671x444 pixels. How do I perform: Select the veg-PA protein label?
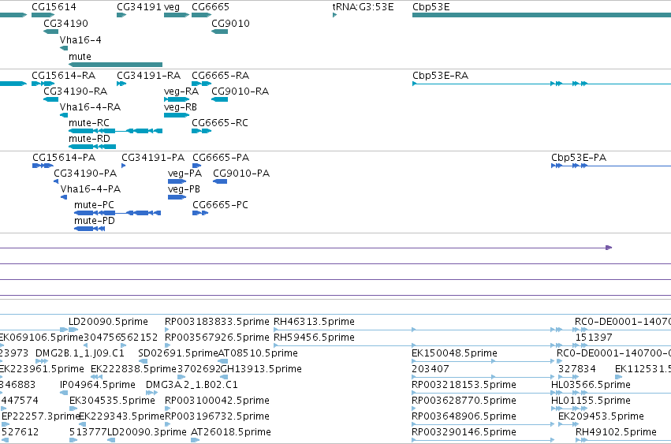[185, 173]
